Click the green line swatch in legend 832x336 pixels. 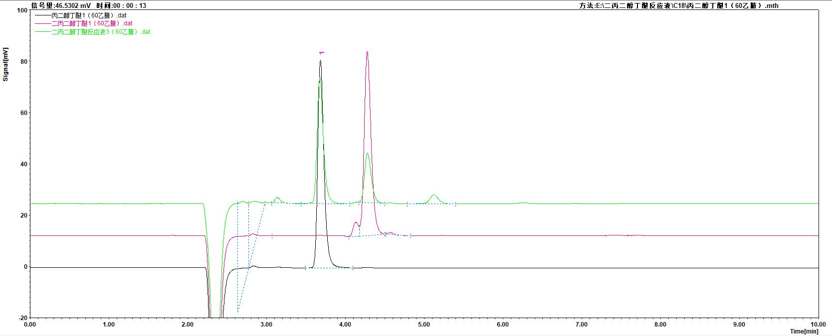point(42,32)
